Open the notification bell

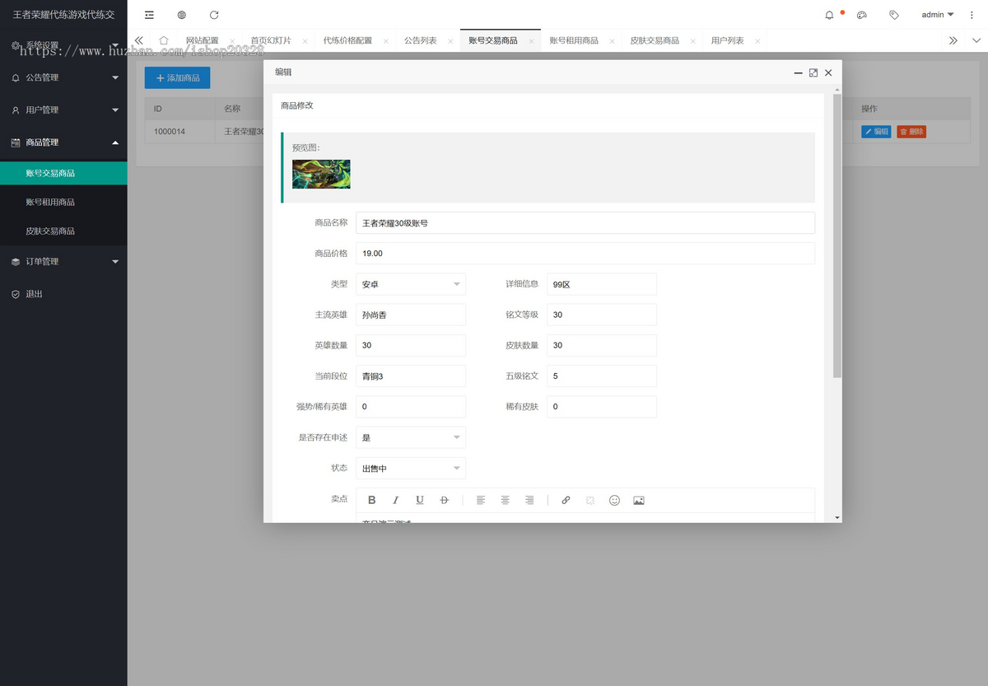click(x=829, y=15)
